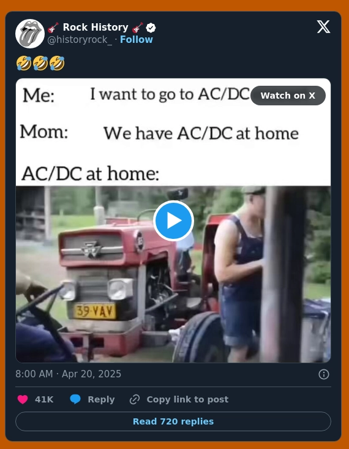Screen dimensions: 349x449
Task: Click the Rock History display name
Action: pos(96,27)
